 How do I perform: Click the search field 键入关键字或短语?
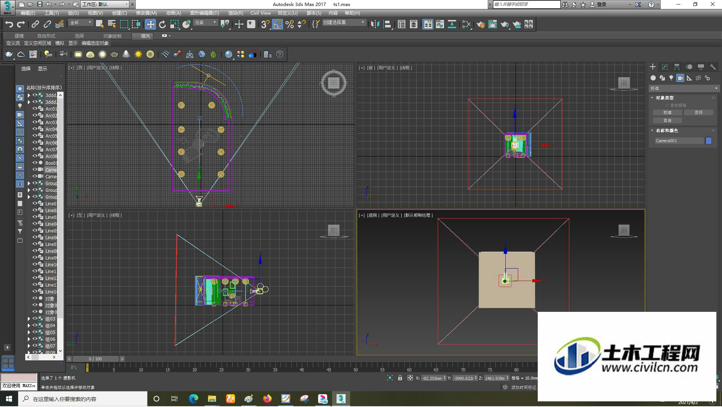point(526,5)
